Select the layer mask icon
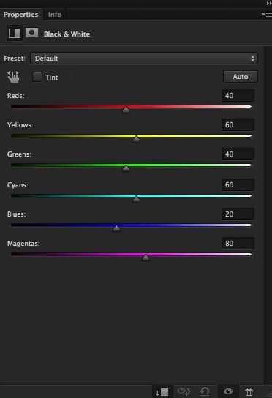The width and height of the screenshot is (272, 398). click(31, 33)
